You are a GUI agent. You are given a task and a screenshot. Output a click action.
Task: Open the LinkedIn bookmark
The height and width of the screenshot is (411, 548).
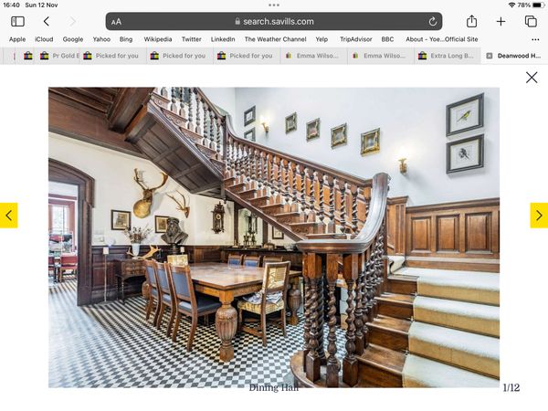click(x=223, y=39)
